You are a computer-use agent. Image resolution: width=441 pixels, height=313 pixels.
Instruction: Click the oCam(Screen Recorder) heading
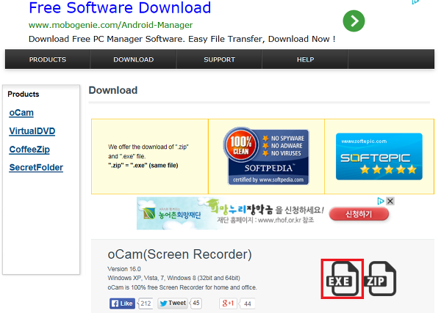coord(180,254)
